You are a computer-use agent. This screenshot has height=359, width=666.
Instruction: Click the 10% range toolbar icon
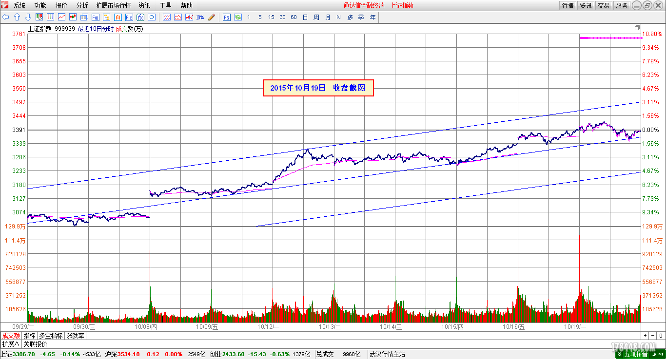click(200, 17)
